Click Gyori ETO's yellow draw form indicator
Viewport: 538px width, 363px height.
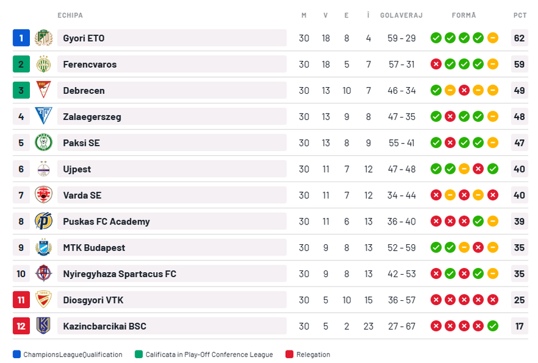pyautogui.click(x=493, y=38)
